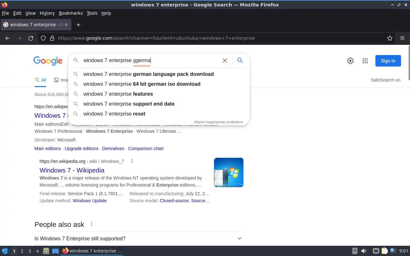Bookmark this page with the star
410x256 pixels.
click(x=390, y=38)
